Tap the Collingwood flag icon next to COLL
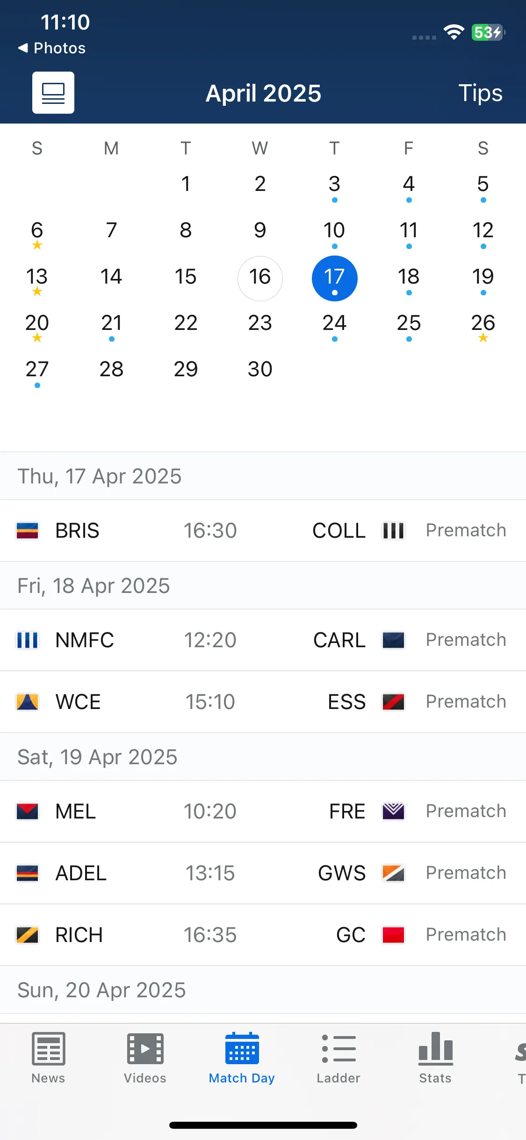The image size is (526, 1140). tap(393, 531)
